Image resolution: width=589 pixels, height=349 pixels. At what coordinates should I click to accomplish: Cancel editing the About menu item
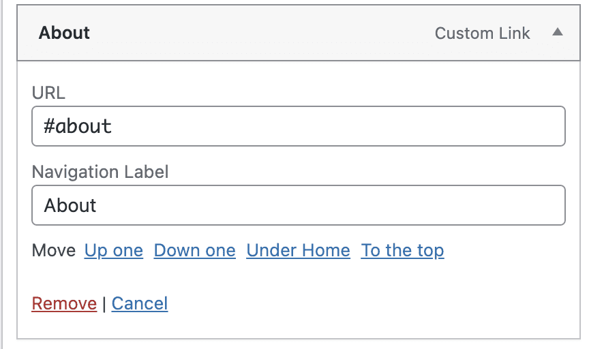click(140, 303)
